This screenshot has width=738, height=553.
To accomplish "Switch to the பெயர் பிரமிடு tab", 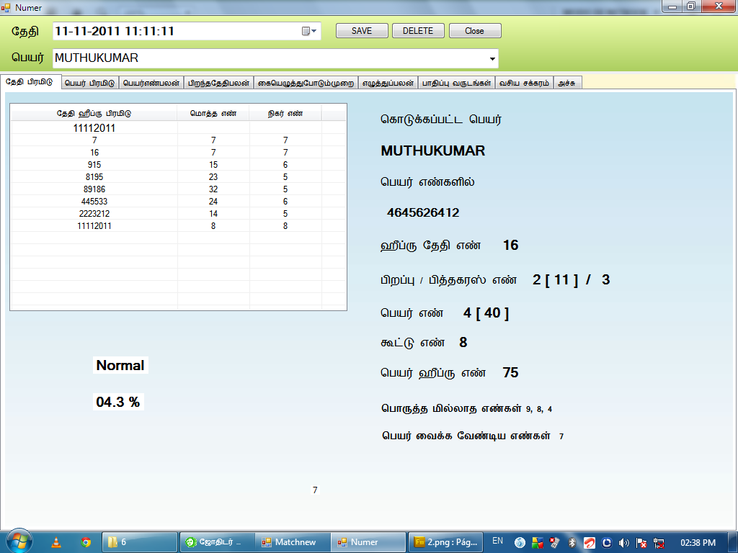I will (89, 83).
